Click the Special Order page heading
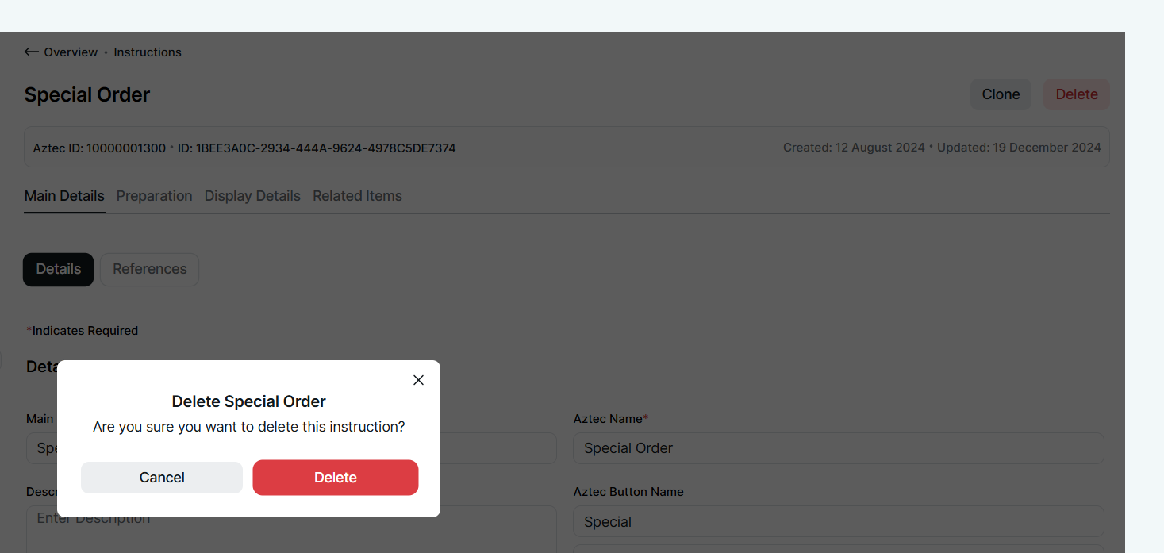 (x=87, y=95)
